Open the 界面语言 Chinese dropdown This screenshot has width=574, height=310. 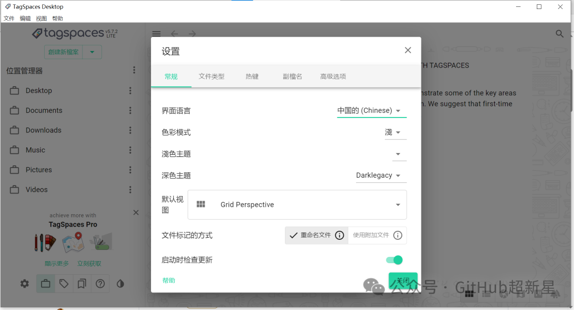(x=372, y=111)
